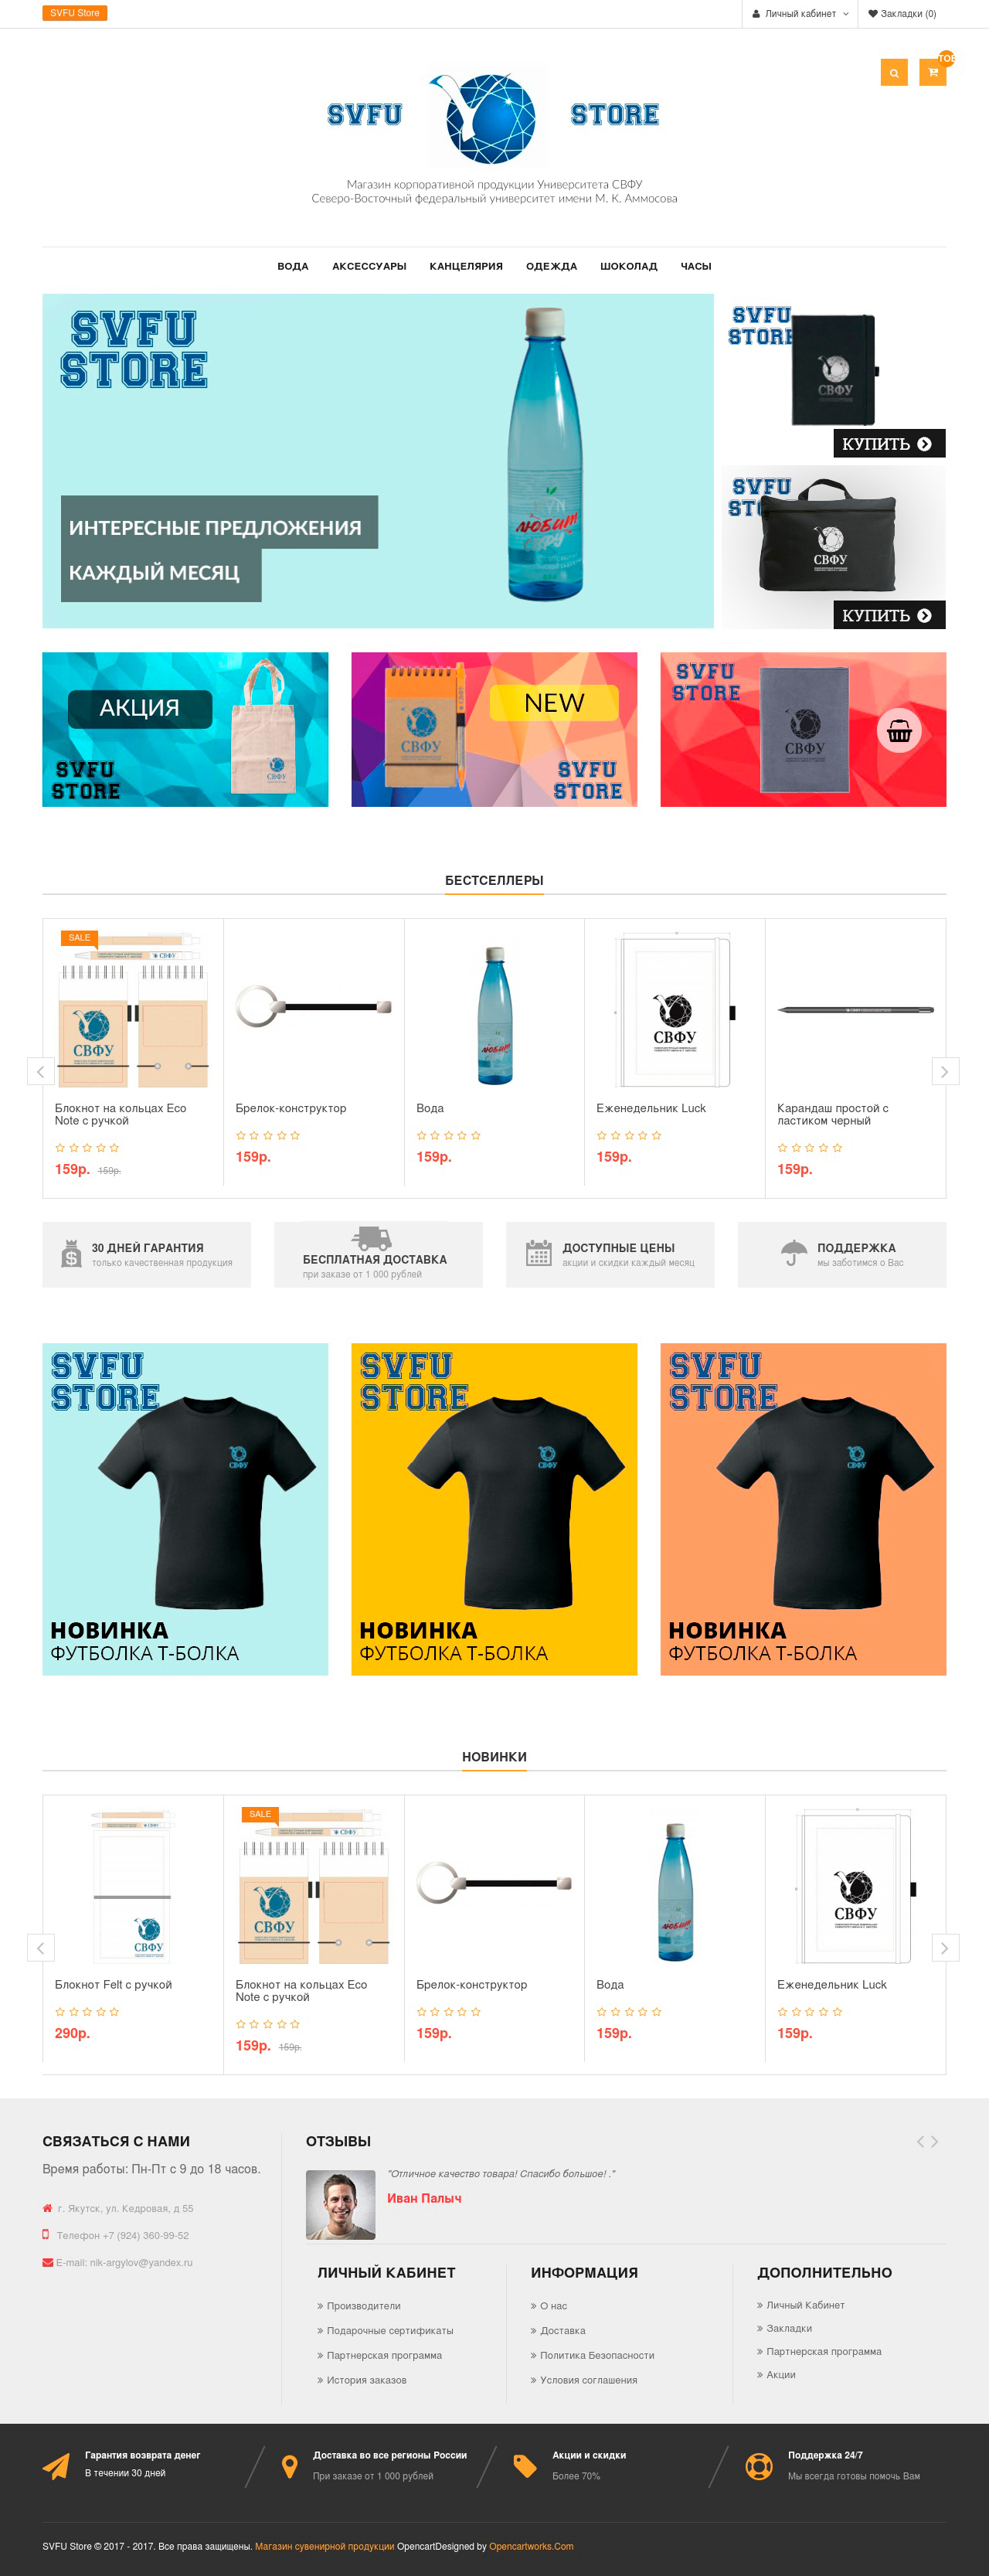Open the Доставка information link

click(x=562, y=2330)
